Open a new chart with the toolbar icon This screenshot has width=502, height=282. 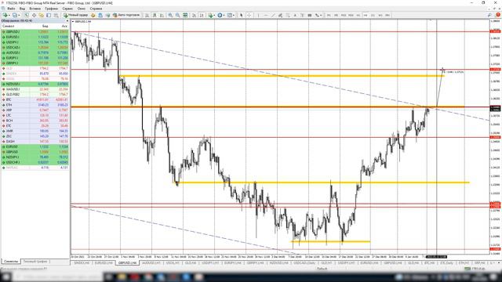[x=5, y=15]
